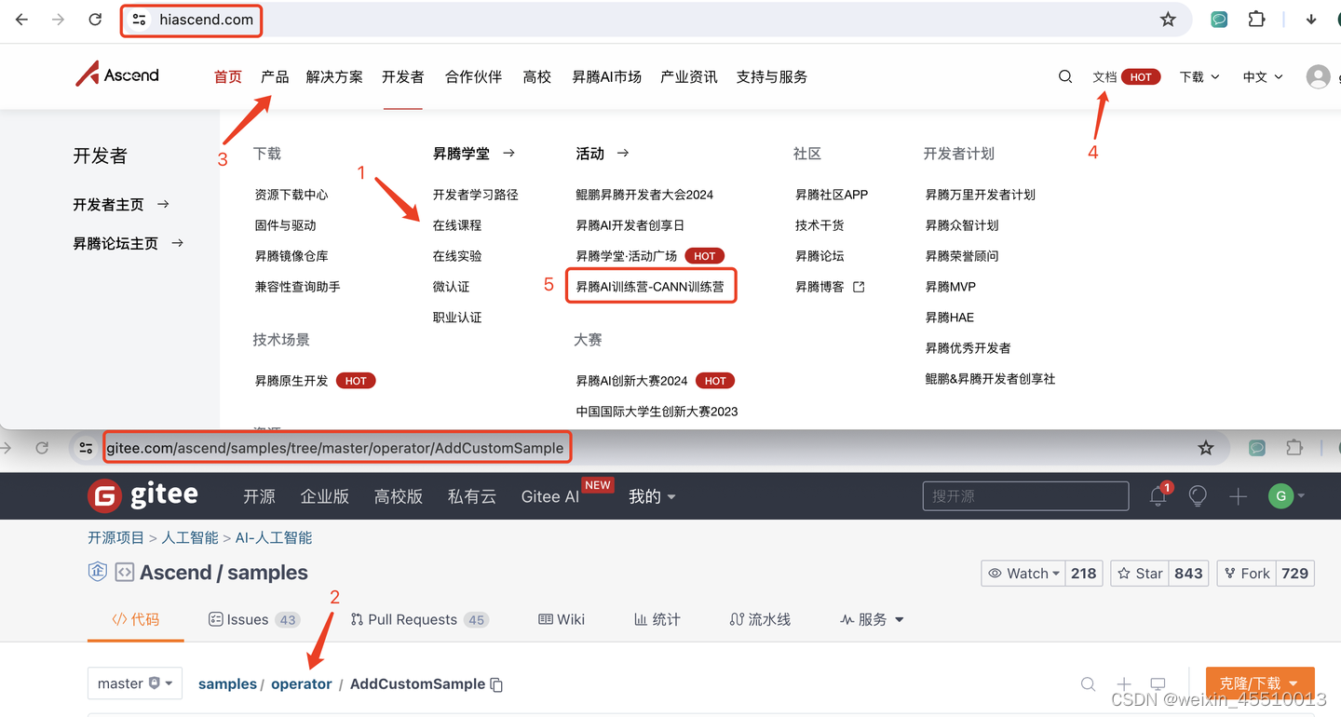
Task: Click the gitee plus create icon
Action: click(1238, 496)
